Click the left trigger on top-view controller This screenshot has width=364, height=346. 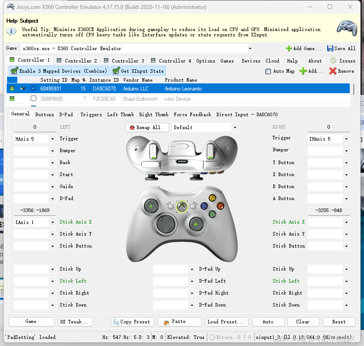(x=153, y=151)
